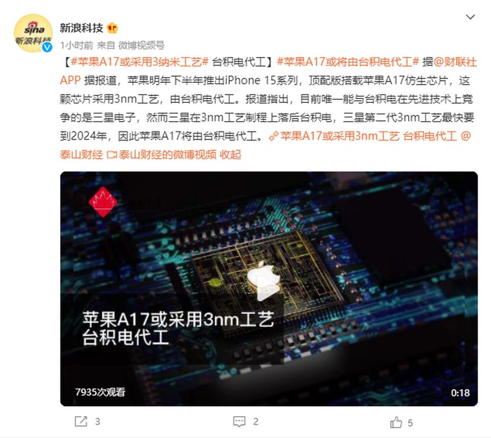The image size is (491, 438).
Task: Open the comments speech bubble icon
Action: pyautogui.click(x=239, y=422)
